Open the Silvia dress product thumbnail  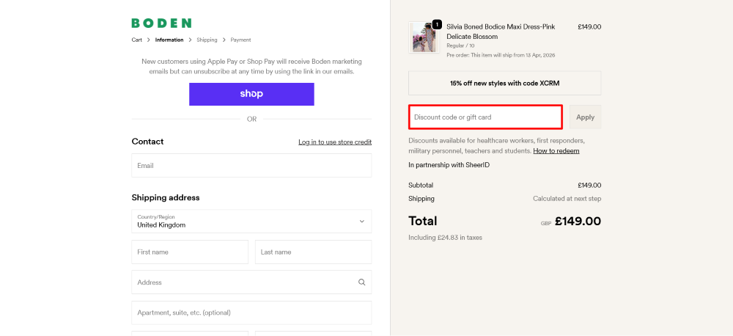coord(424,37)
